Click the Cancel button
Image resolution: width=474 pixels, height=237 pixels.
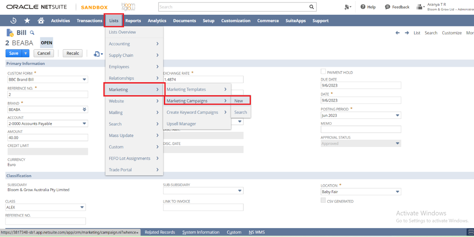point(44,53)
